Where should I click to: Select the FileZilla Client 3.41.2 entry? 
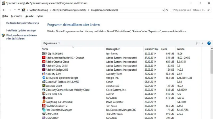pos(121,106)
